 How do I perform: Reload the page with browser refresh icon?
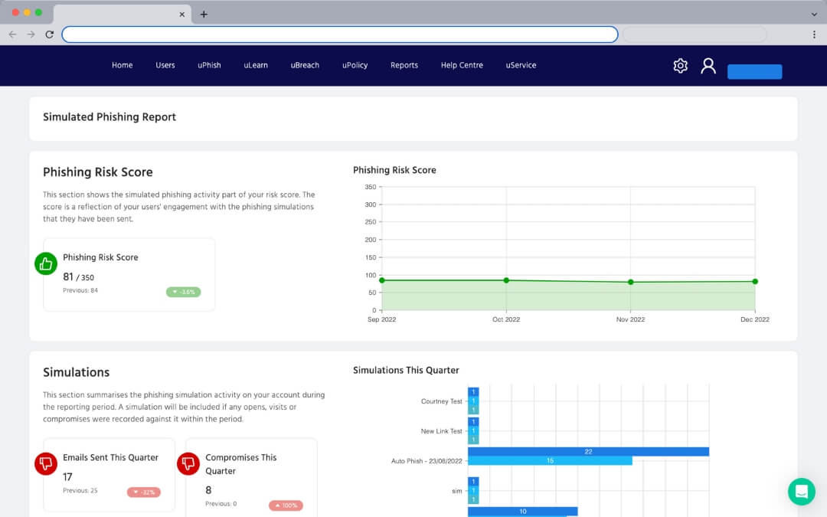click(x=50, y=34)
